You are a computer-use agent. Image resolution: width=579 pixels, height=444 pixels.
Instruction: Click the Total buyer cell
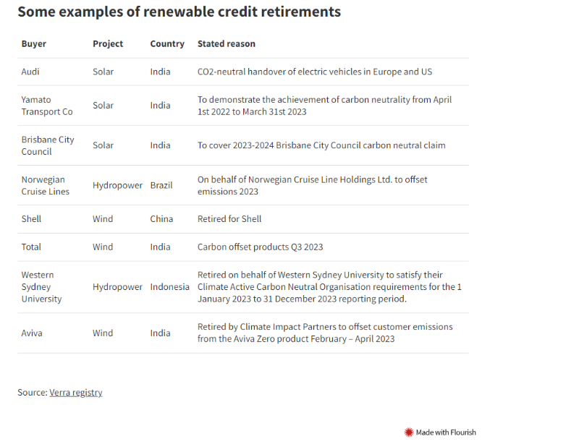tap(31, 247)
